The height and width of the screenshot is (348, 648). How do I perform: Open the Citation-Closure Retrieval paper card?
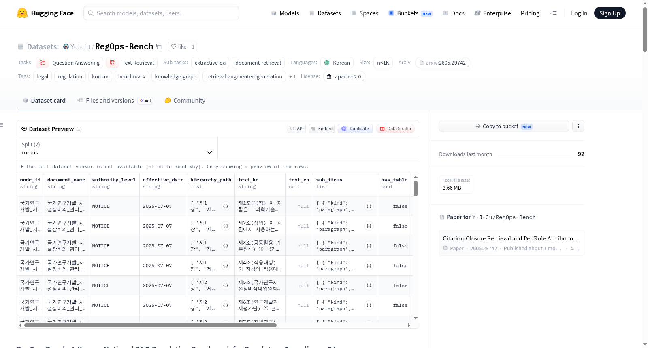click(x=511, y=243)
